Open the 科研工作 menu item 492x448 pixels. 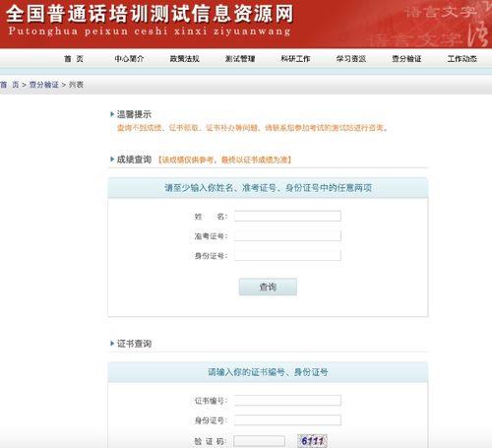click(x=295, y=59)
